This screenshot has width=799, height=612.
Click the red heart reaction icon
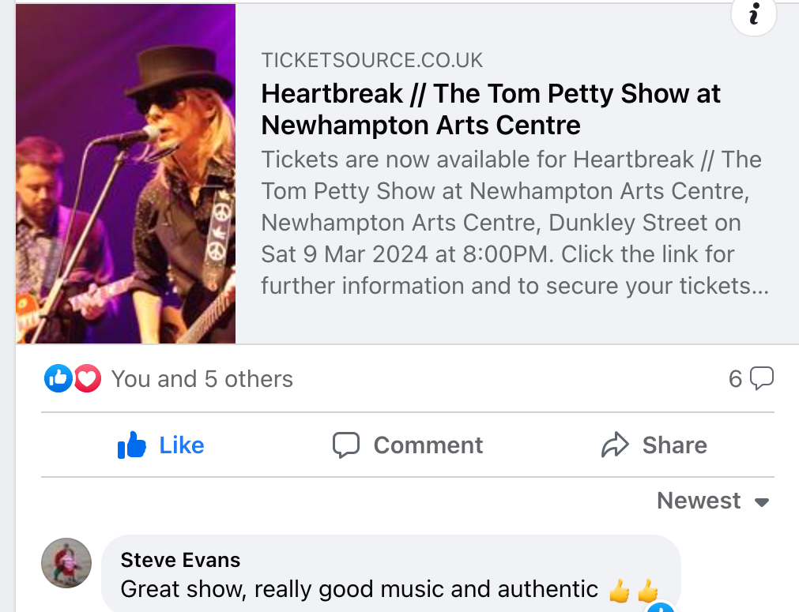point(87,379)
